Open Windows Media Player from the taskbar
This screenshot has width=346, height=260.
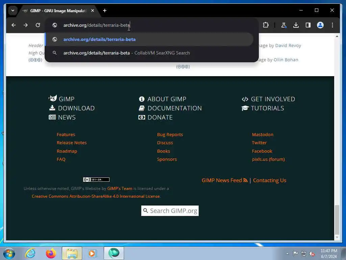click(x=92, y=253)
